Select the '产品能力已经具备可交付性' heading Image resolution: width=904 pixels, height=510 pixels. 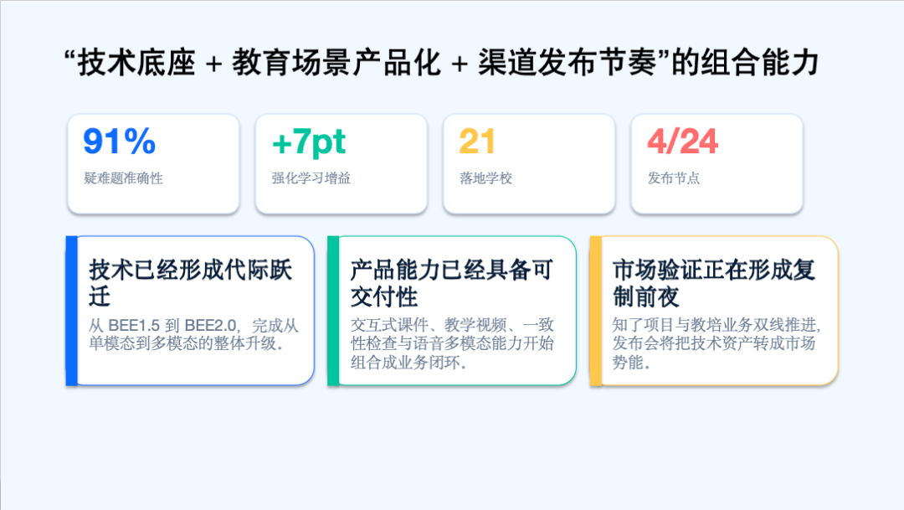pos(452,283)
